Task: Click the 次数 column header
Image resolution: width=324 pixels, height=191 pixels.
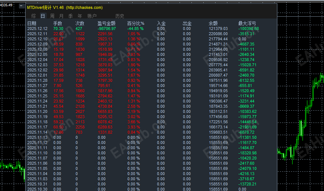Action: [80, 23]
